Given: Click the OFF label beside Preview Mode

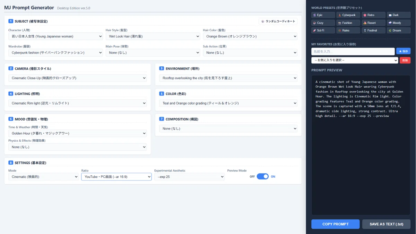Looking at the screenshot, I should [x=252, y=177].
